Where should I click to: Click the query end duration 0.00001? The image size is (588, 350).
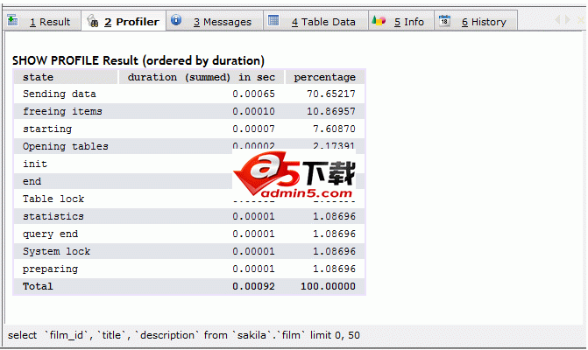(253, 234)
